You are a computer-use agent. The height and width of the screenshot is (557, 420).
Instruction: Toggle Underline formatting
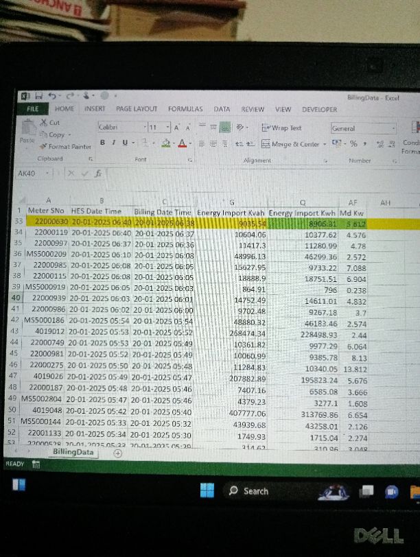125,143
